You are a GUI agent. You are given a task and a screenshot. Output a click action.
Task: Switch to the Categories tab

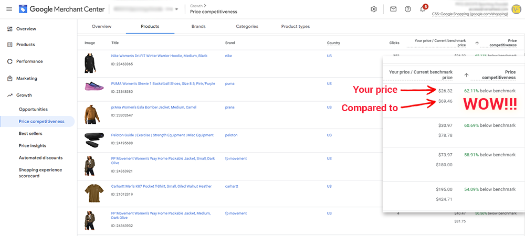[247, 26]
